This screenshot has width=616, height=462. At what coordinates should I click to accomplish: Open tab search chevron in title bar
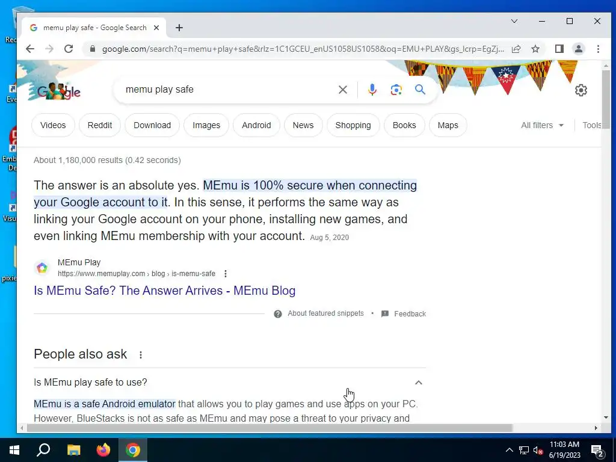pos(514,21)
